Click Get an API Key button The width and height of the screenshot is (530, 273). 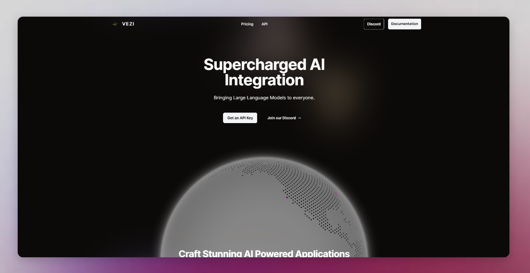tap(240, 118)
